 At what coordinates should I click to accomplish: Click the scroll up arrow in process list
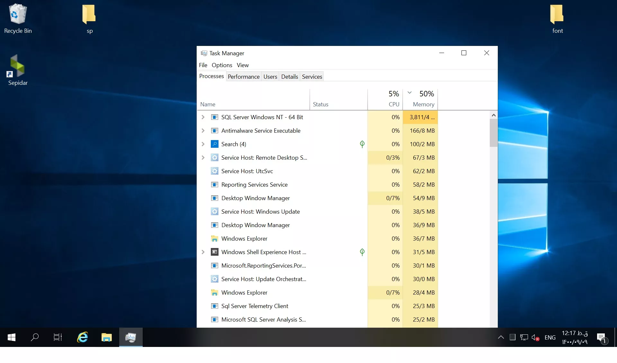(494, 115)
